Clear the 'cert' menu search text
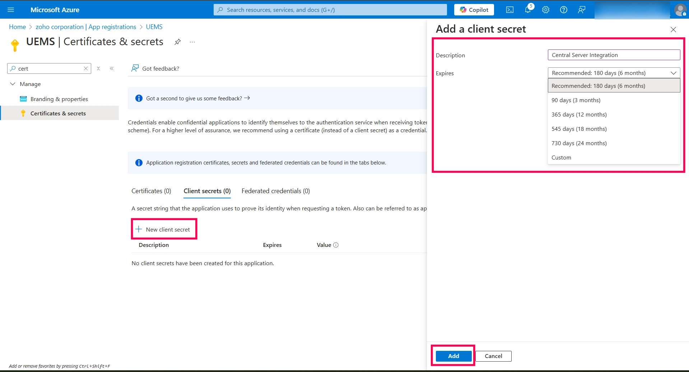689x372 pixels. tap(86, 68)
